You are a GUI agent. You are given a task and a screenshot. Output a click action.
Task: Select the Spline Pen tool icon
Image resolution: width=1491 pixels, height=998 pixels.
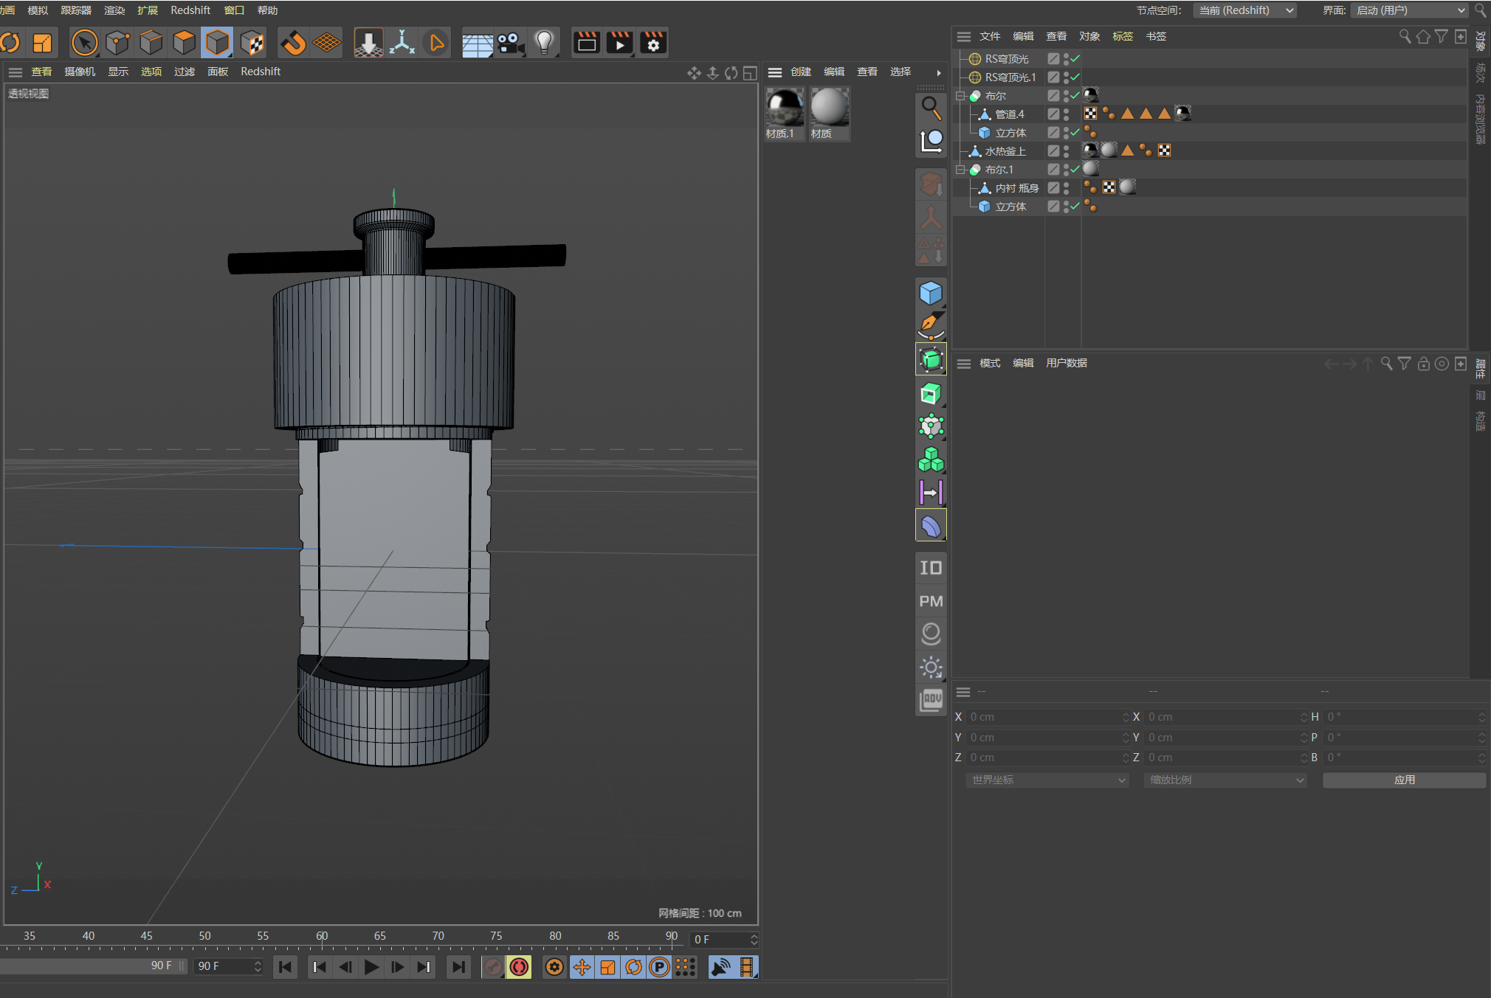931,326
